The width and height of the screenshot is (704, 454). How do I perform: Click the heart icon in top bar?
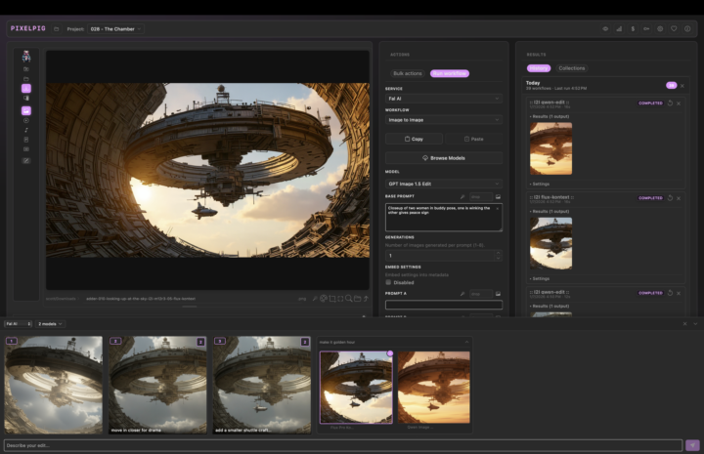pyautogui.click(x=674, y=28)
